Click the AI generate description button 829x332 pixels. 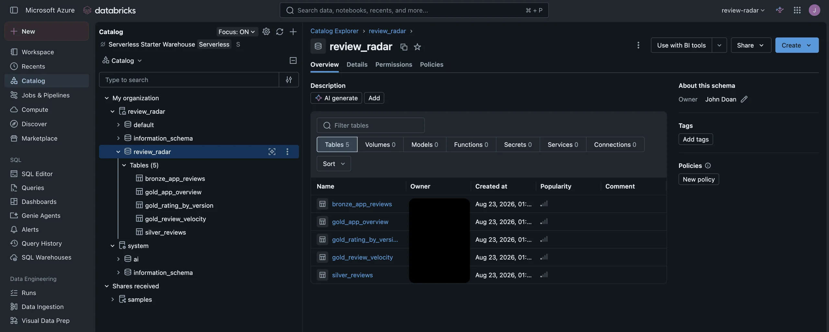pyautogui.click(x=336, y=98)
